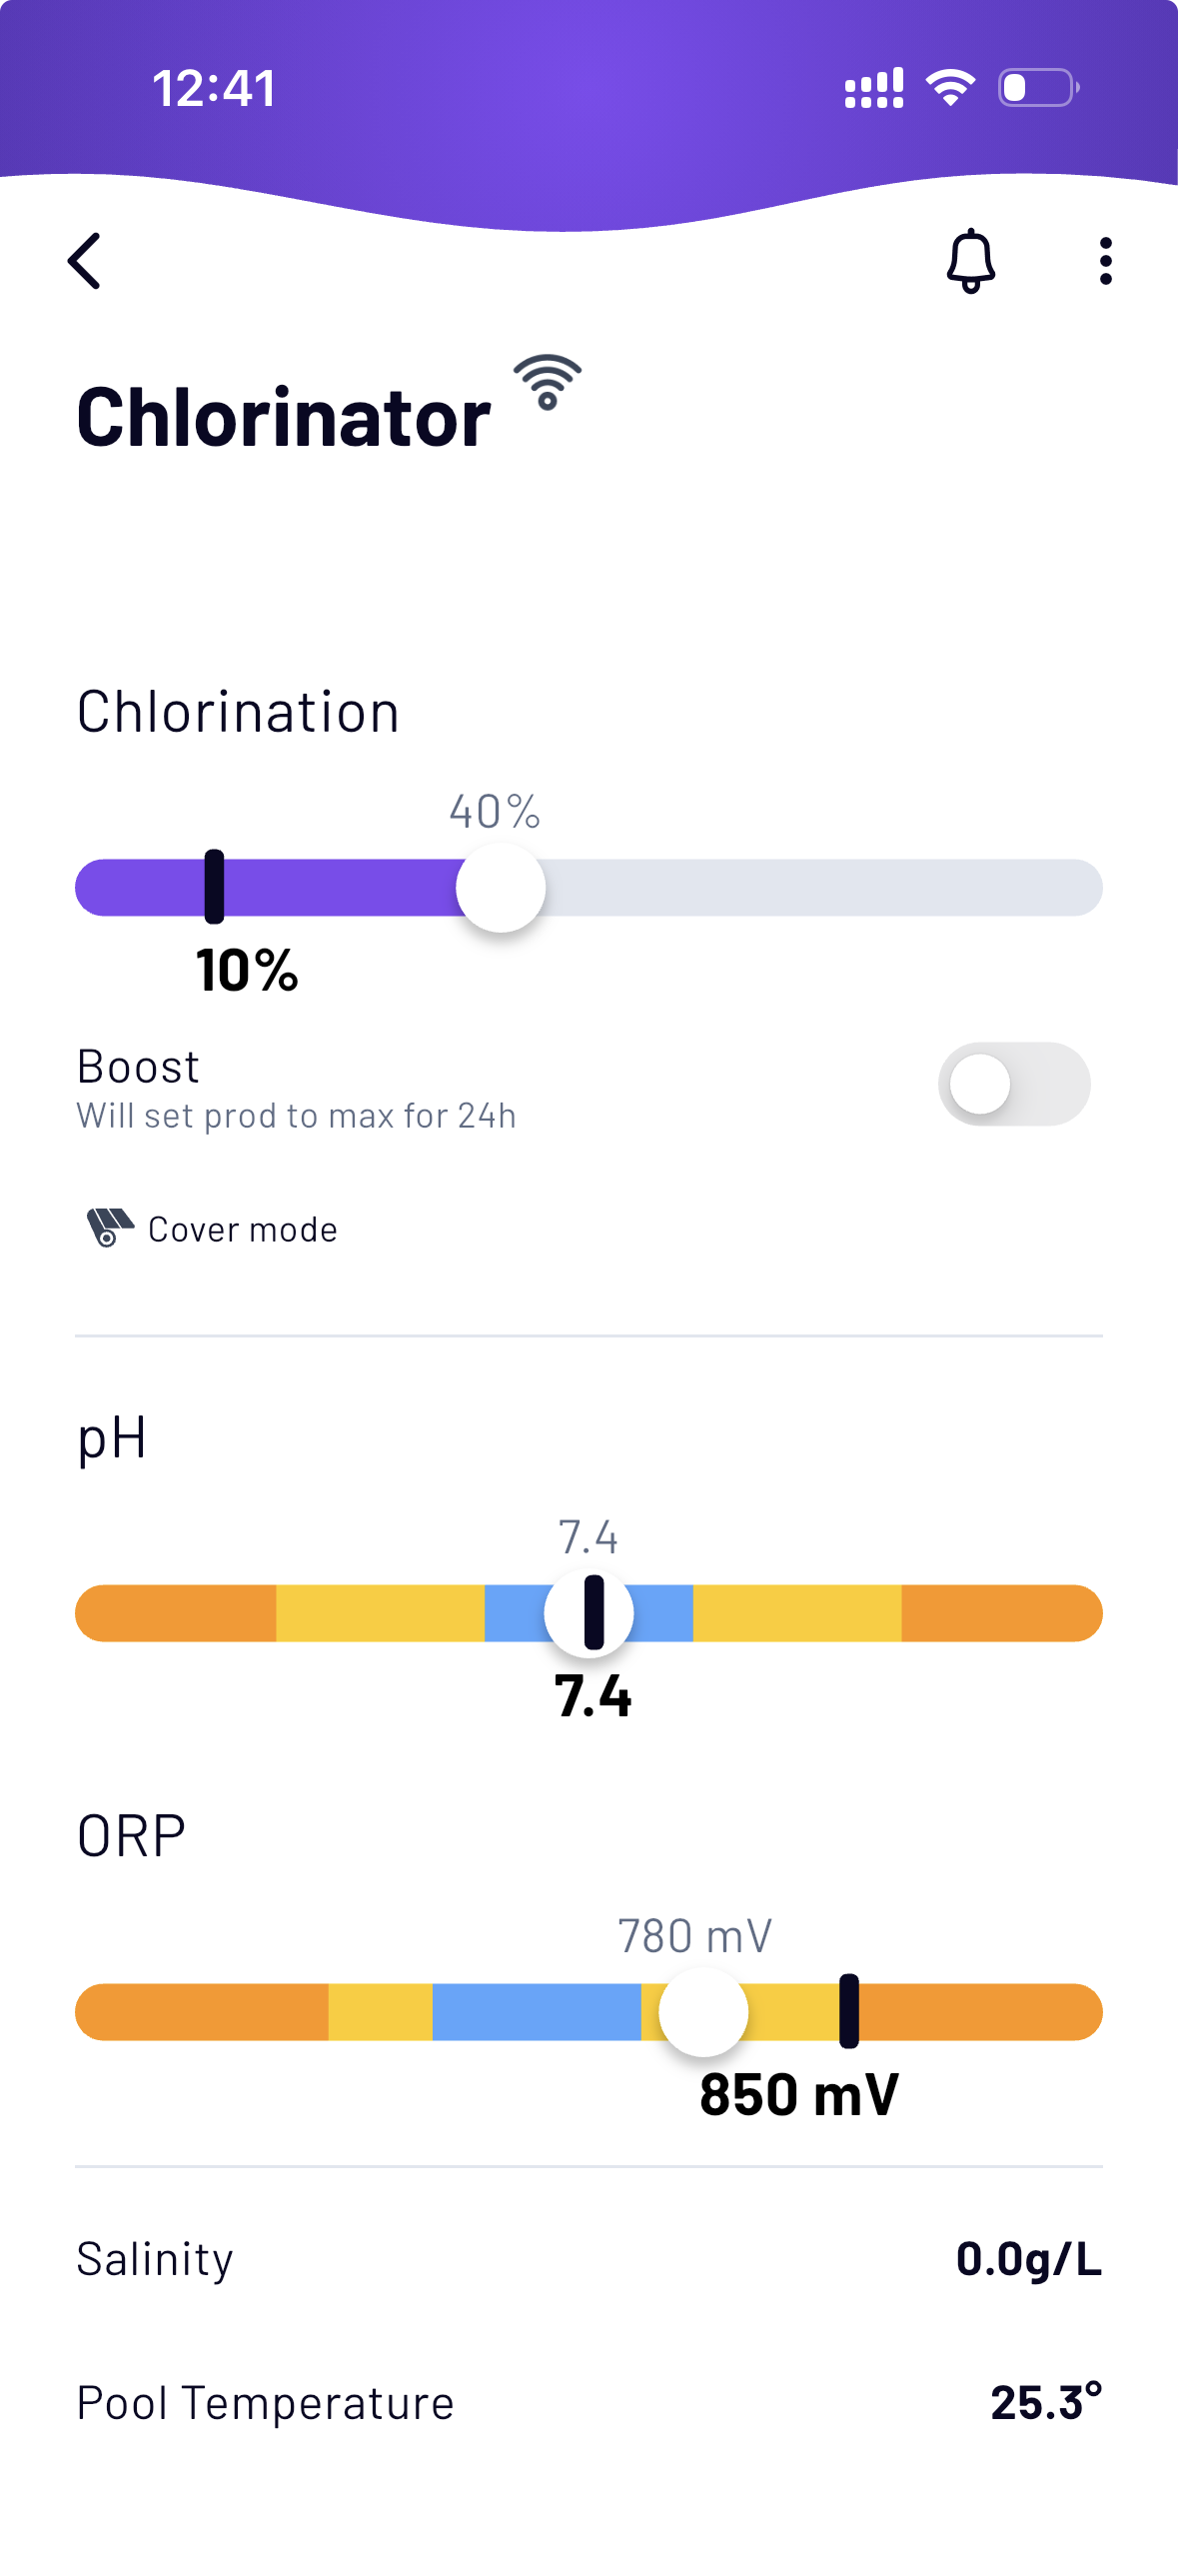Viewport: 1178px width, 2555px height.
Task: Tap the Salinity row value 0.0g/L
Action: point(1028,2259)
